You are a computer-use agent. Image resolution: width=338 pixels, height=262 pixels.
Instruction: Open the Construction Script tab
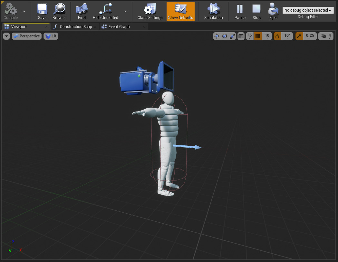click(75, 27)
